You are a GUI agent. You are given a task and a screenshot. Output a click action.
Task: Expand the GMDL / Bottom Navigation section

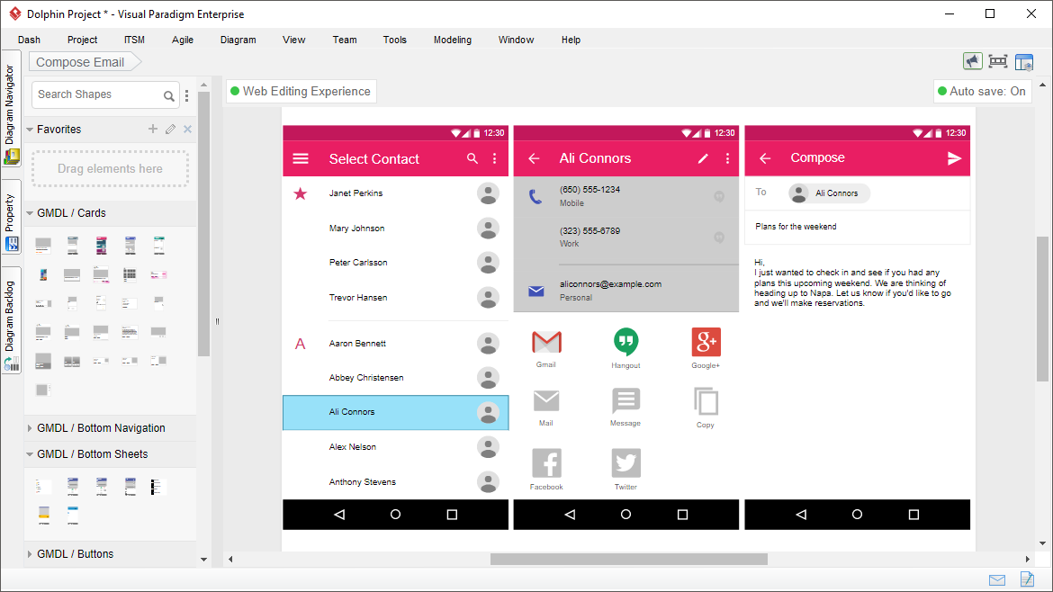(x=30, y=427)
